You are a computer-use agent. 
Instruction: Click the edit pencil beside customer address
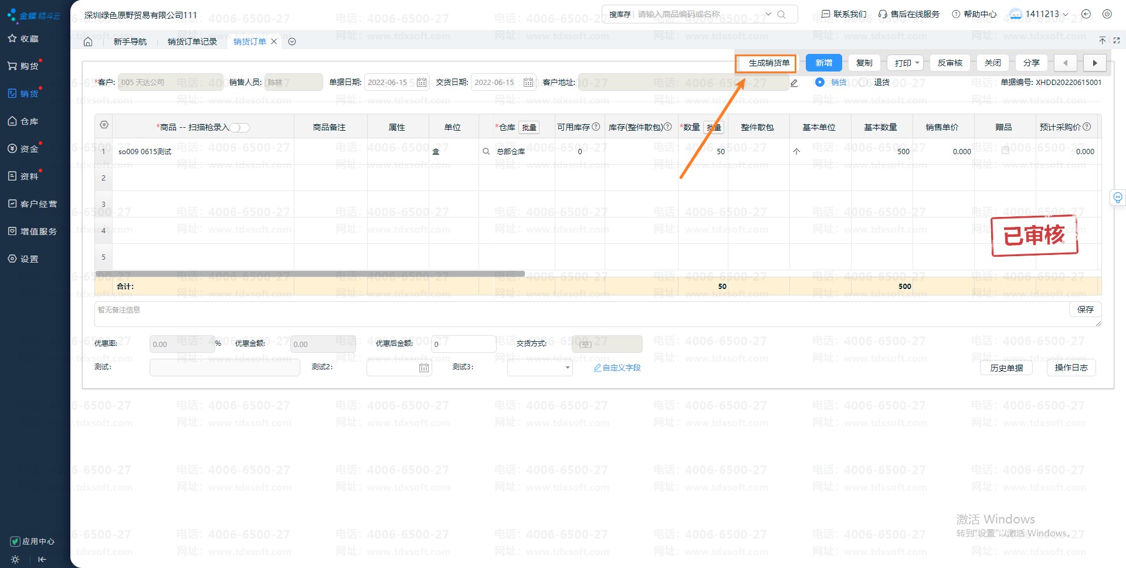click(794, 83)
